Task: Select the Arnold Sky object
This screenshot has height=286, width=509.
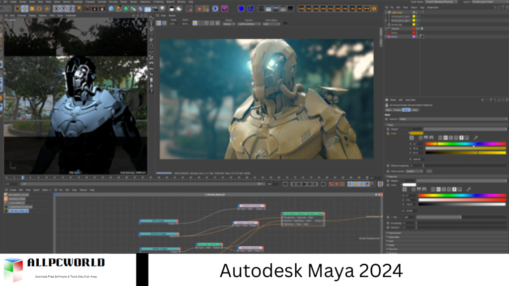Action: coord(397,24)
